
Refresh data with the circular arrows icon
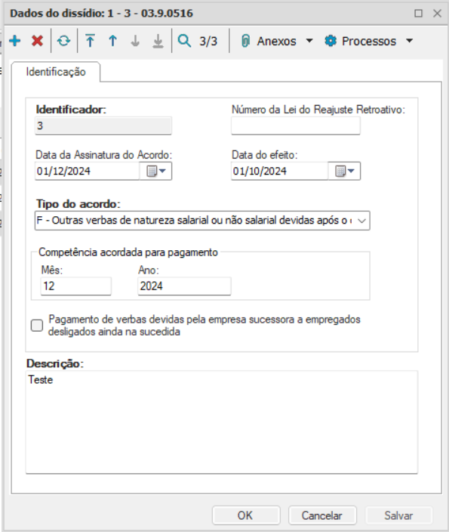pos(63,41)
